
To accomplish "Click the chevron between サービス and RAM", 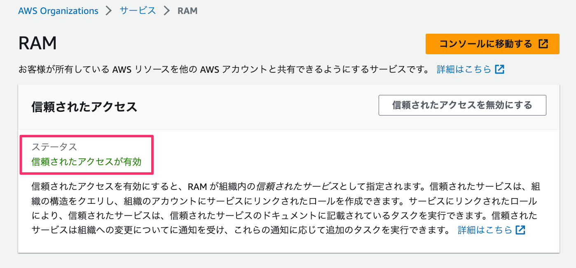I will (167, 11).
